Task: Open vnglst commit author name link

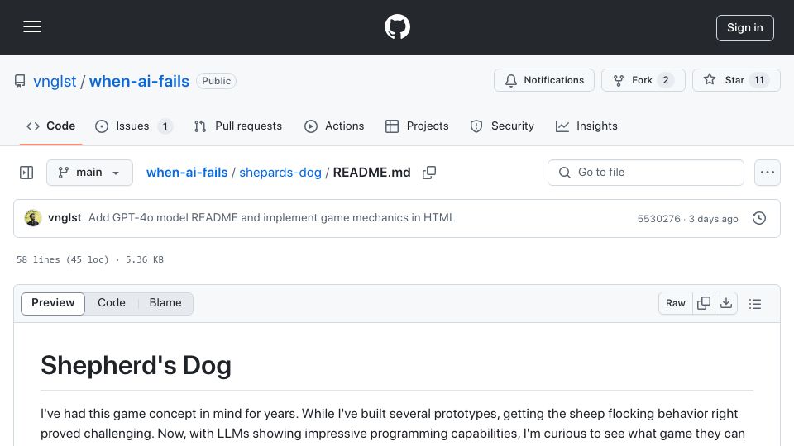Action: (65, 217)
